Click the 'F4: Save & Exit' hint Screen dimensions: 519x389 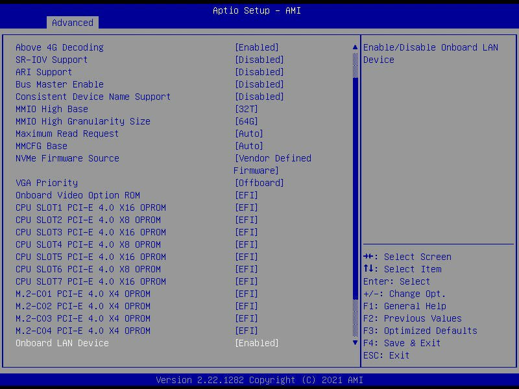(402, 343)
